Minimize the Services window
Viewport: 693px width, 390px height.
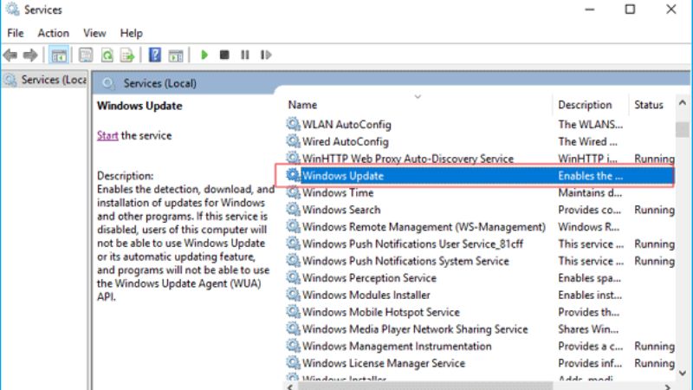click(x=590, y=10)
